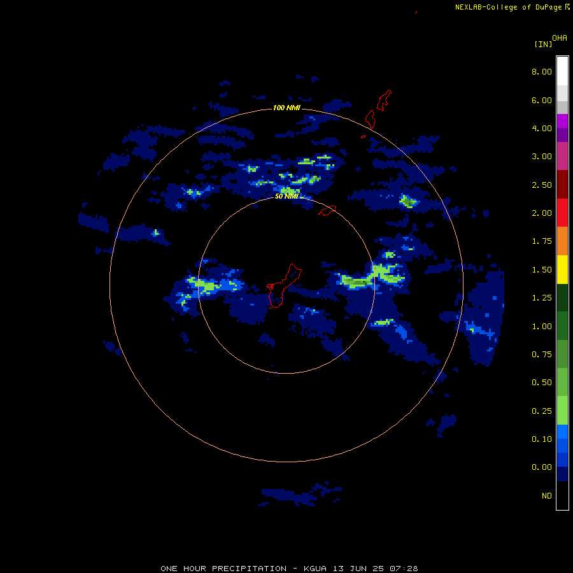573x573 pixels.
Task: Select the bright purple swatch above 4.00
Action: (x=562, y=121)
